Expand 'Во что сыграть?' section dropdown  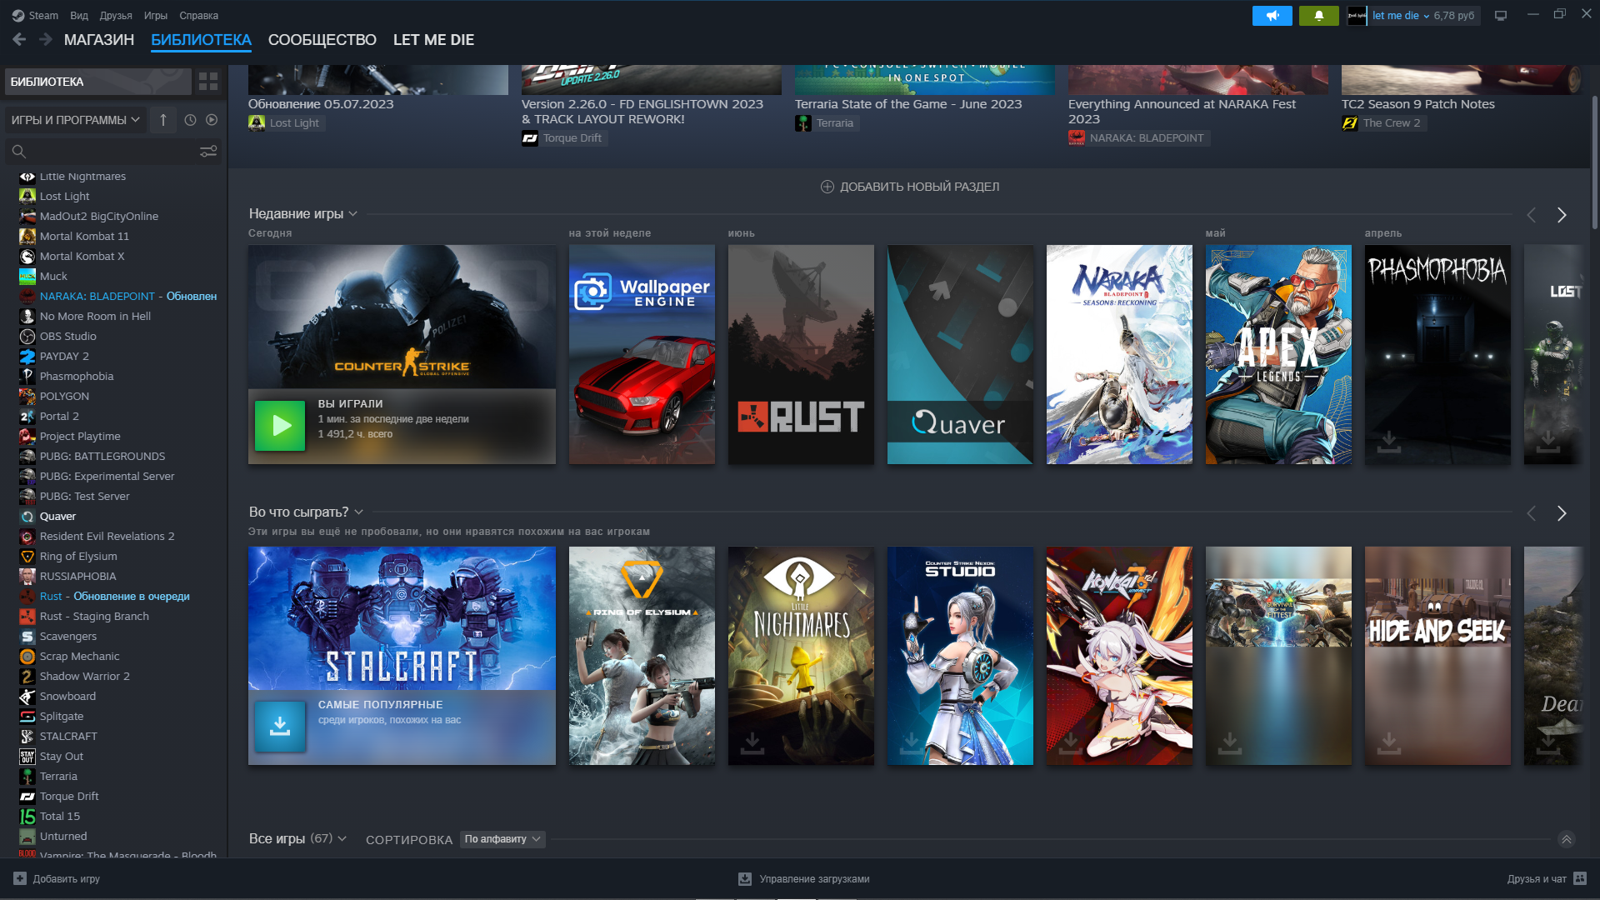306,512
